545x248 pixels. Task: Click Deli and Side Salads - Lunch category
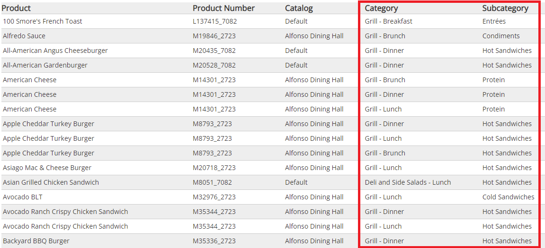click(408, 182)
